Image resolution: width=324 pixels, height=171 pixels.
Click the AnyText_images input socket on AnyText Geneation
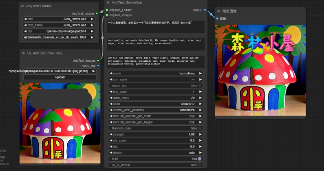(x=107, y=15)
